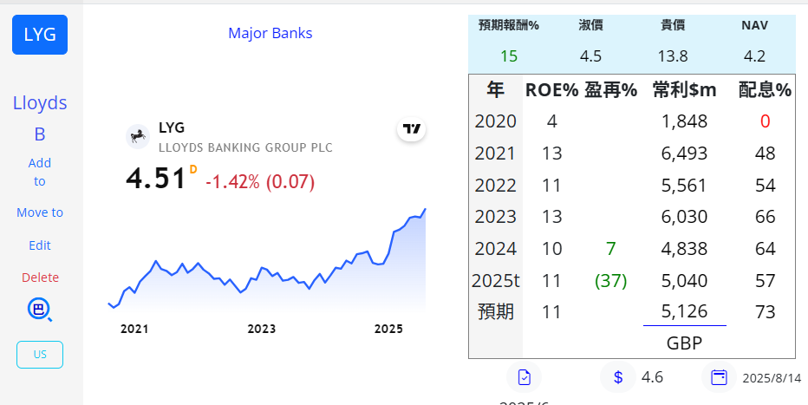The image size is (808, 405).
Task: Click the 年 column header
Action: [x=495, y=90]
